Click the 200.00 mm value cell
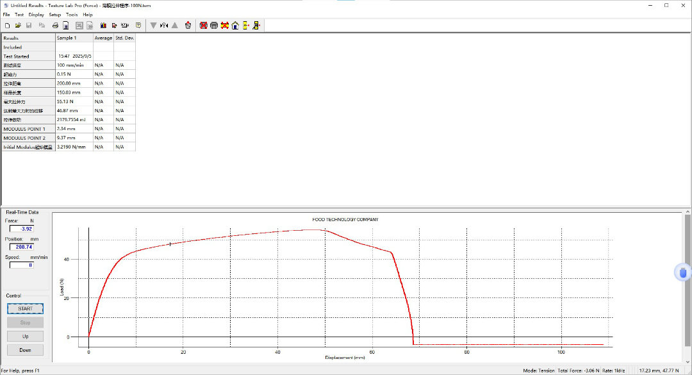Viewport: 692px width, 375px height. click(x=74, y=83)
